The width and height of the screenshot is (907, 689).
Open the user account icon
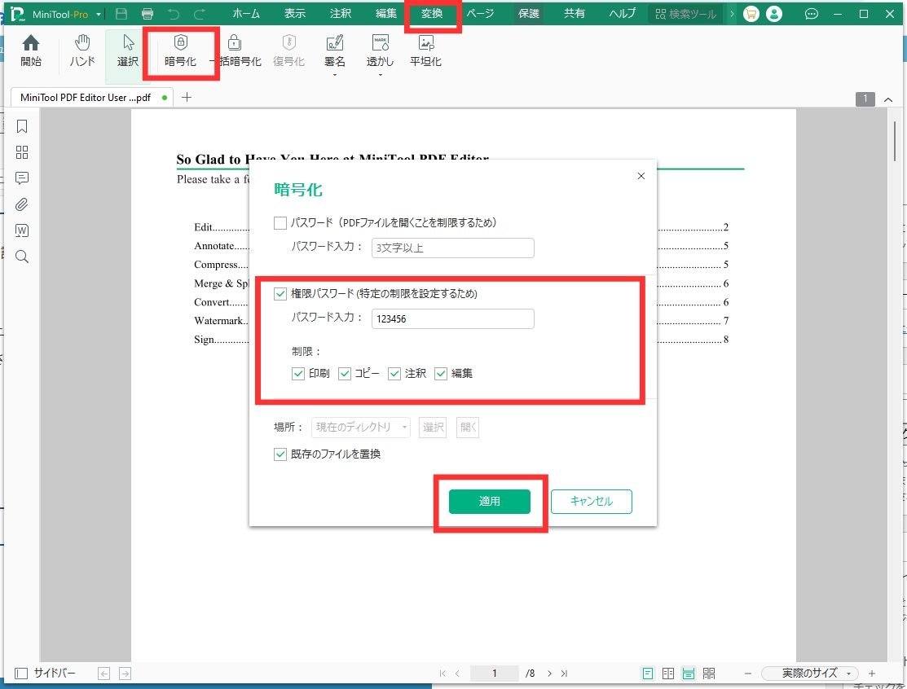pyautogui.click(x=774, y=14)
